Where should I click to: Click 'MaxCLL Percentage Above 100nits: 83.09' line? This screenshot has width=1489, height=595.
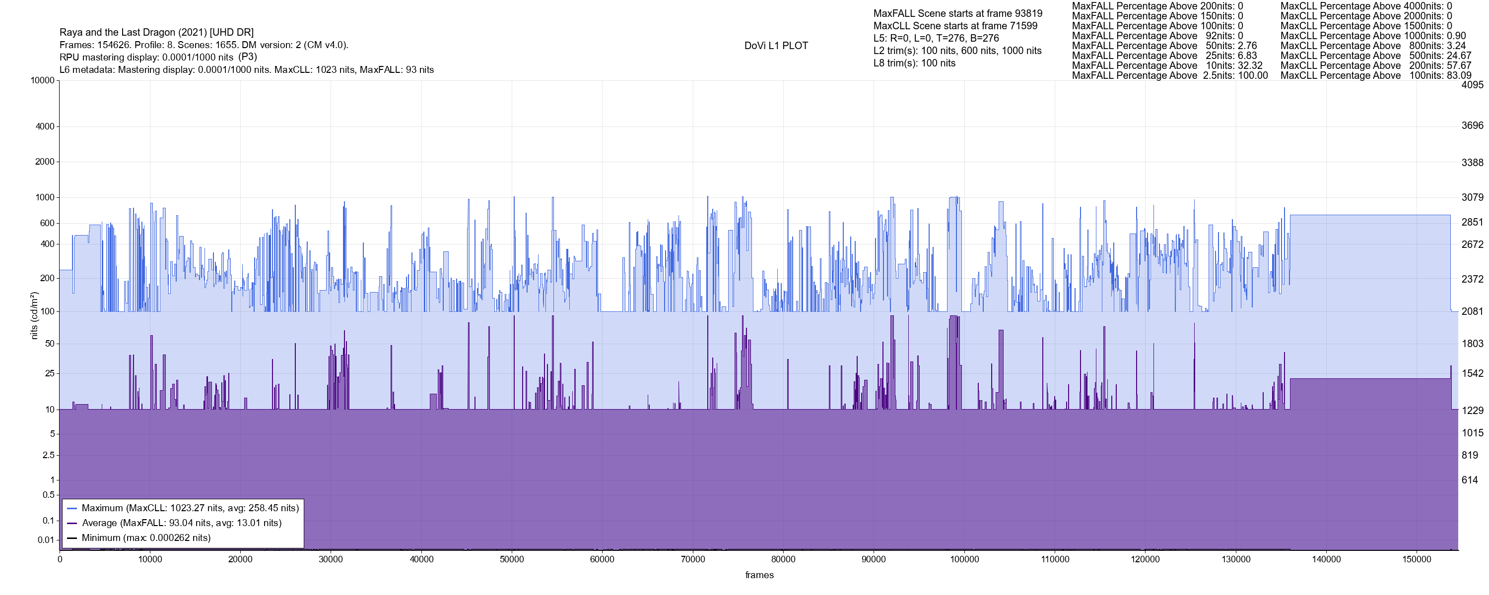tap(1375, 76)
